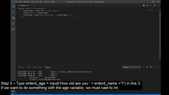Open the Run menu

click(x=41, y=2)
